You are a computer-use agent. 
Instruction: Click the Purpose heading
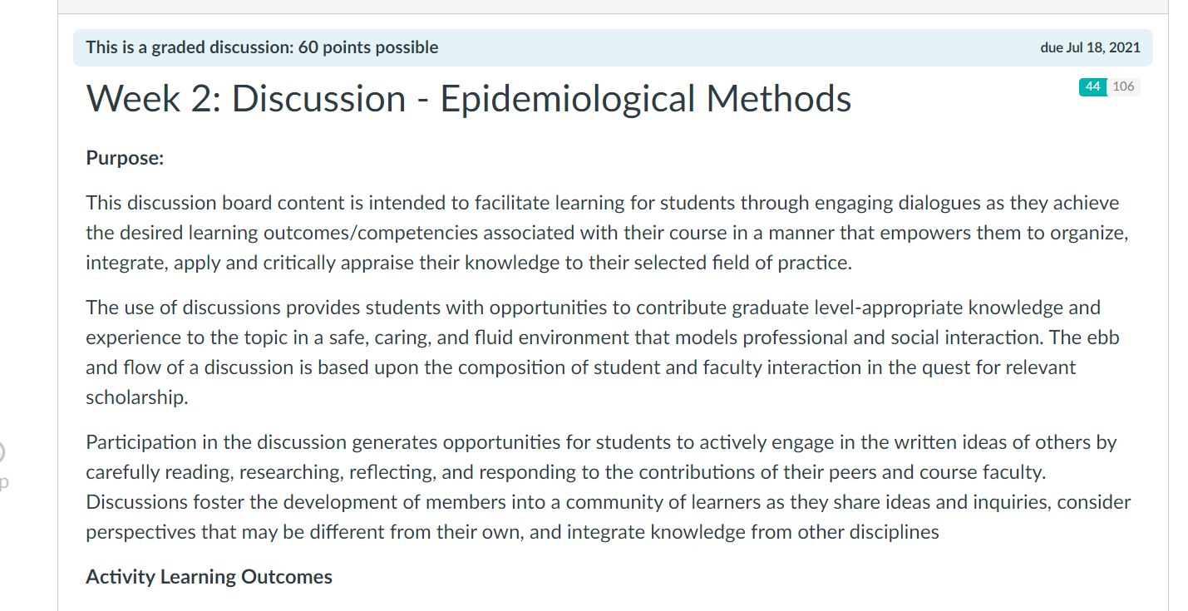pos(124,157)
